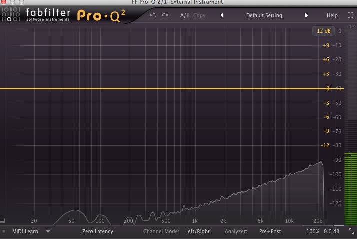Click the Copy button
357x239 pixels.
pyautogui.click(x=199, y=15)
